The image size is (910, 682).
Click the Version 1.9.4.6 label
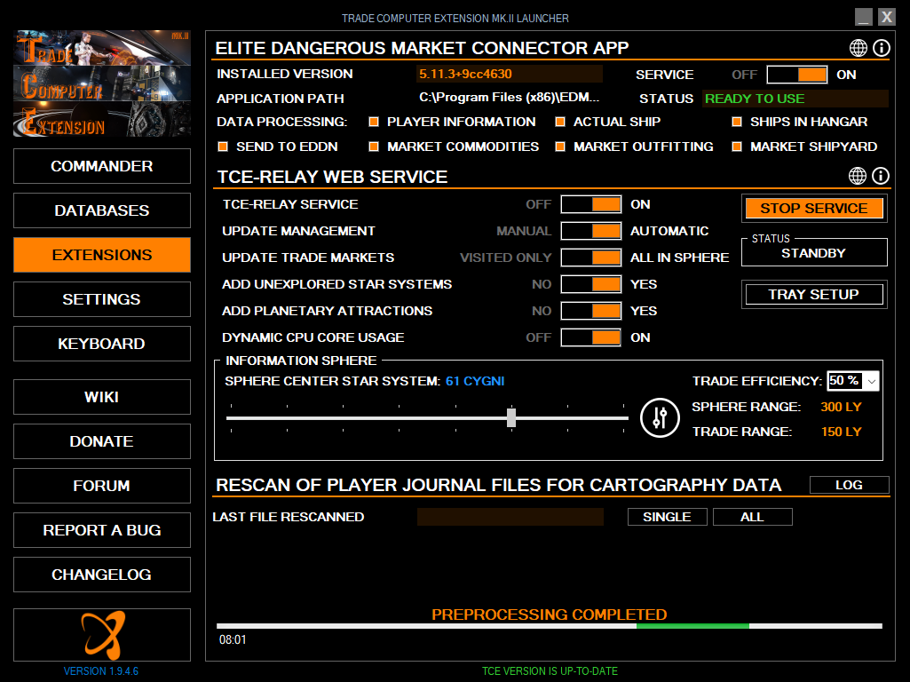click(x=101, y=671)
